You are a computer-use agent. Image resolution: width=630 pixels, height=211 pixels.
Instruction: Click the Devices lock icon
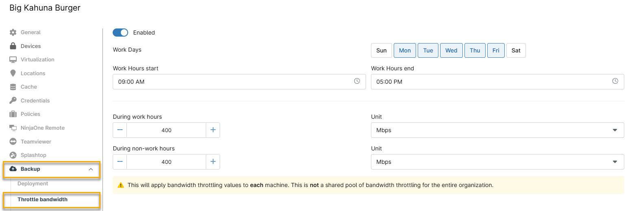[13, 46]
